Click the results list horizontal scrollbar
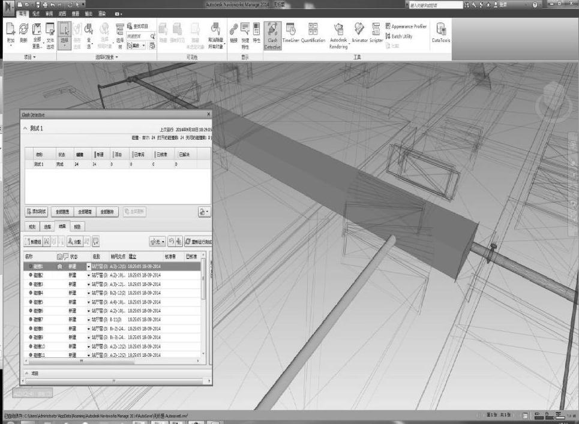 point(81,361)
